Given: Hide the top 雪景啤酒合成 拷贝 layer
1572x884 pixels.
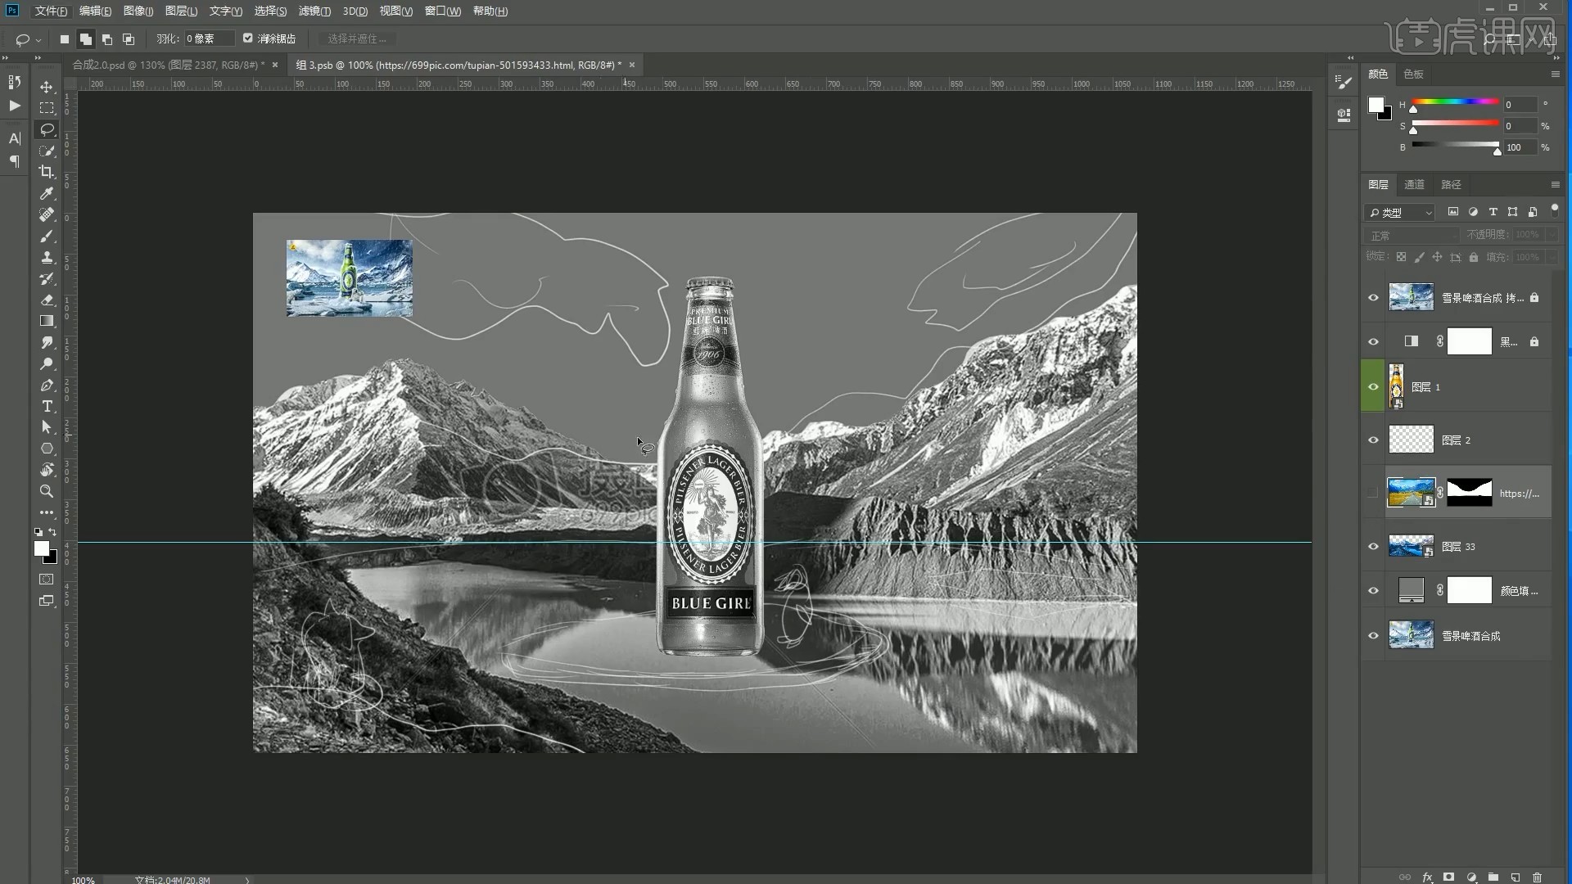Looking at the screenshot, I should click(1373, 298).
